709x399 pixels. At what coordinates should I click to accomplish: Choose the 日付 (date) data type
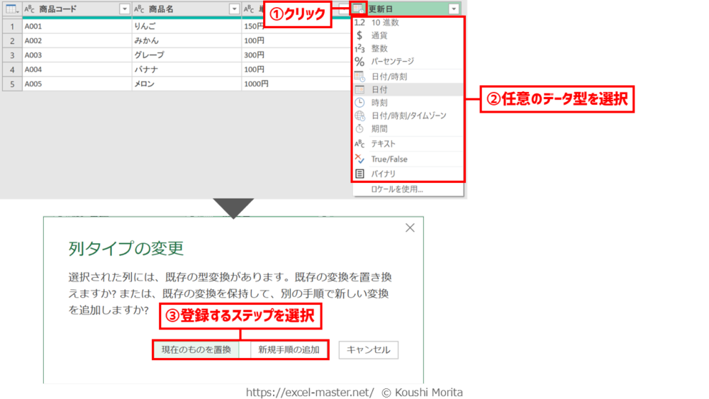pyautogui.click(x=379, y=90)
